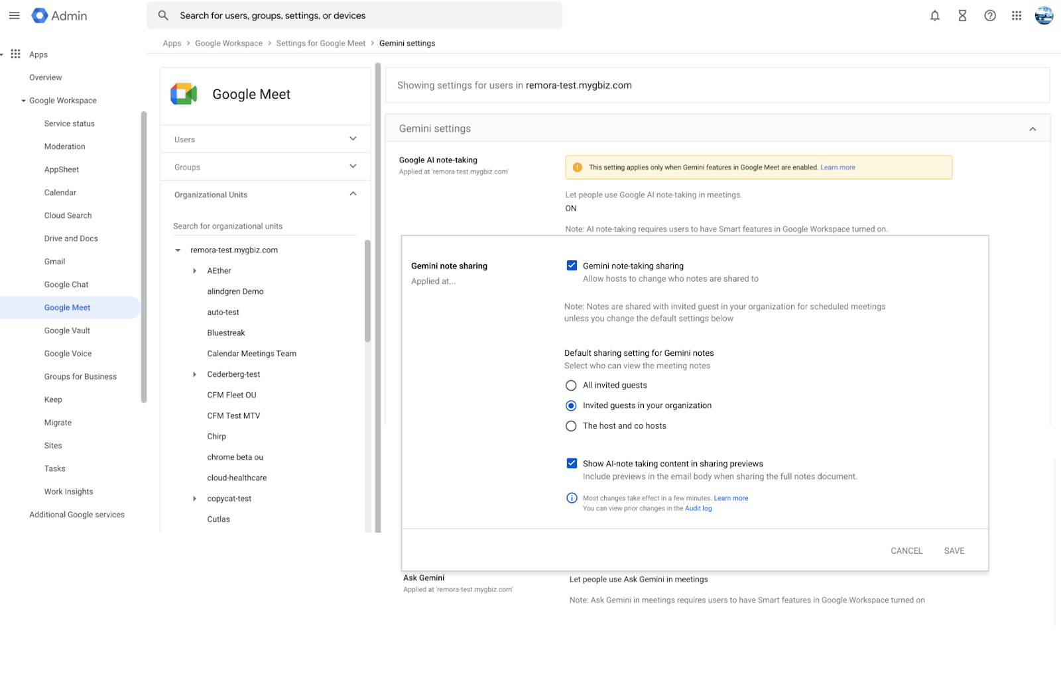
Task: Toggle Gemini note-taking sharing checkbox
Action: 572,266
